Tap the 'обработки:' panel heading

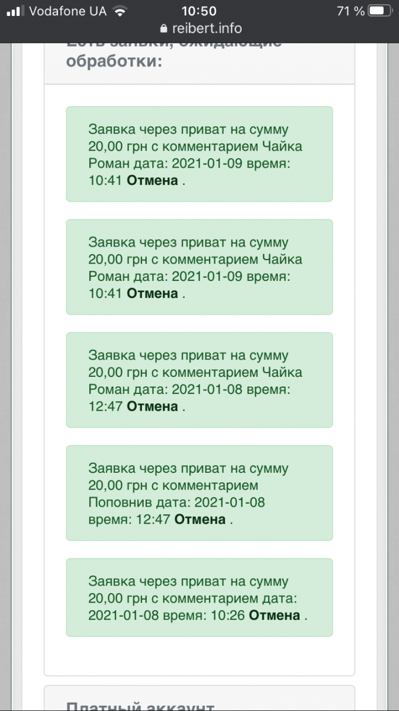click(114, 61)
